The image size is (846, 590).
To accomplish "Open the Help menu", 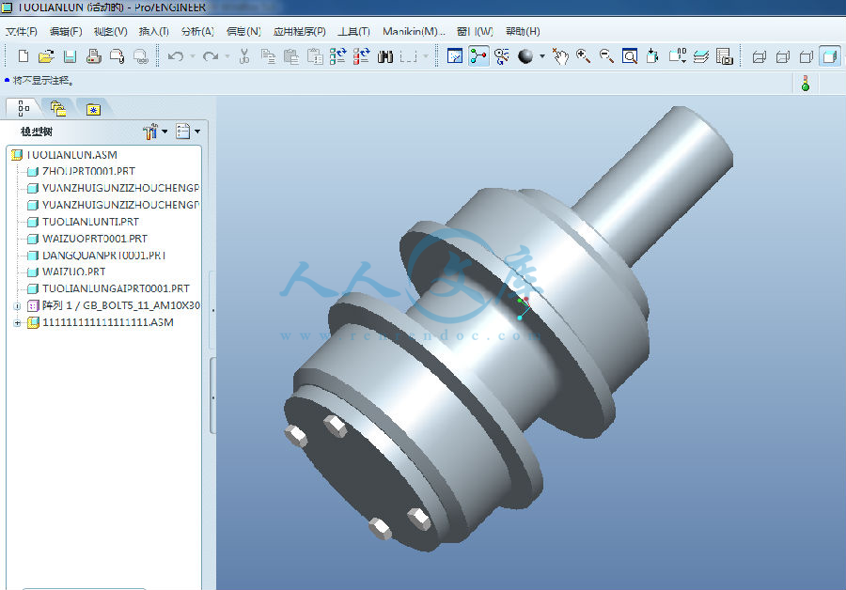I will (x=523, y=31).
